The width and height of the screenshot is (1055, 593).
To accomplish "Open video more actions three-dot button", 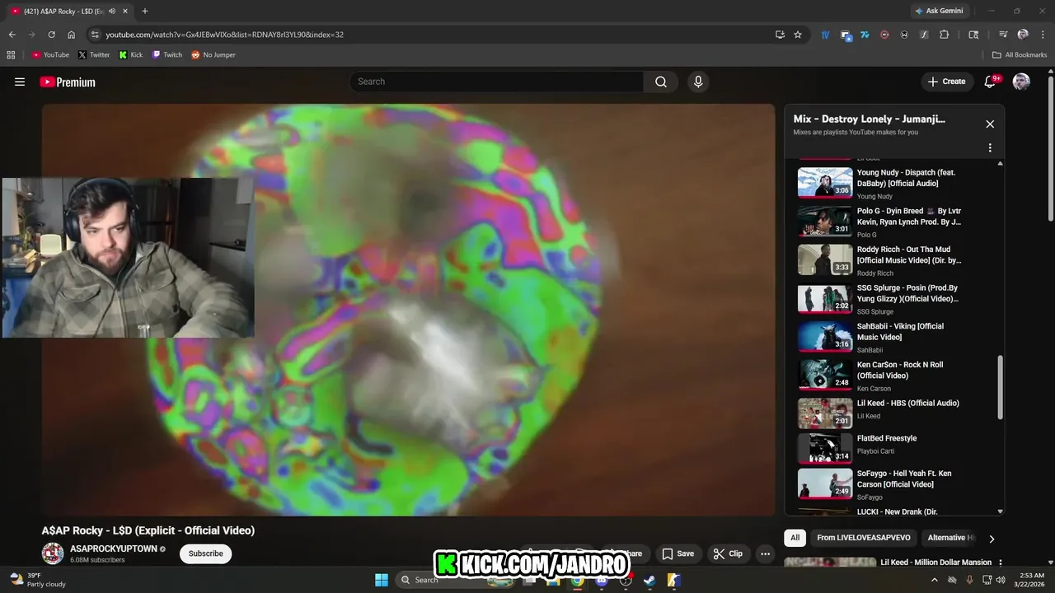I will point(765,553).
